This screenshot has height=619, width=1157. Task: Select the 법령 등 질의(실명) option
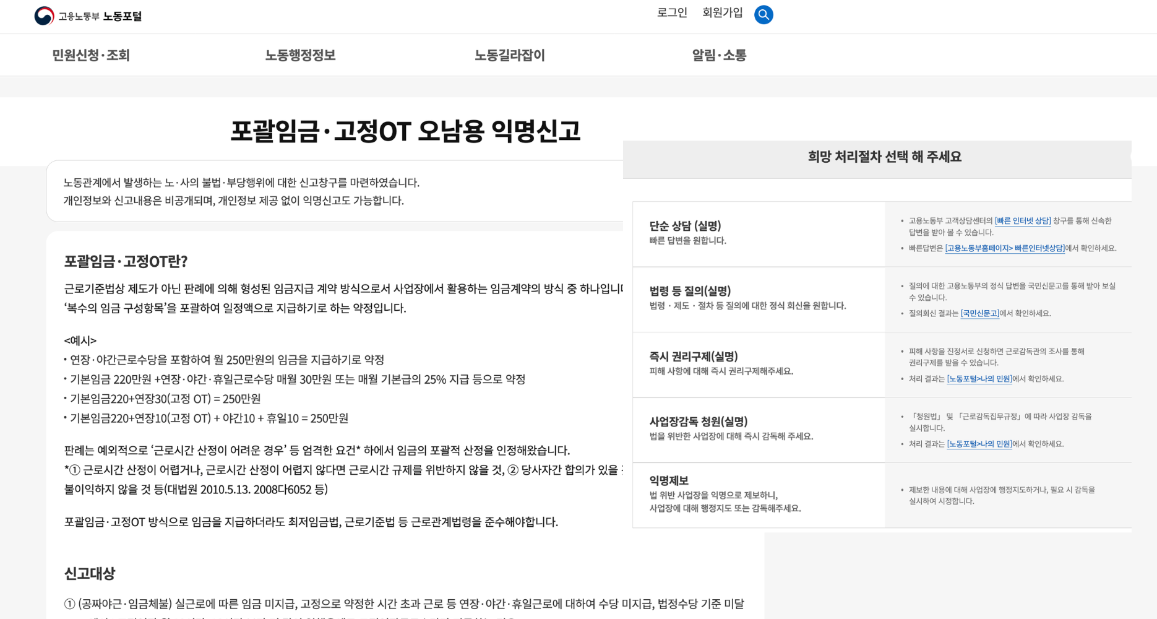coord(759,300)
